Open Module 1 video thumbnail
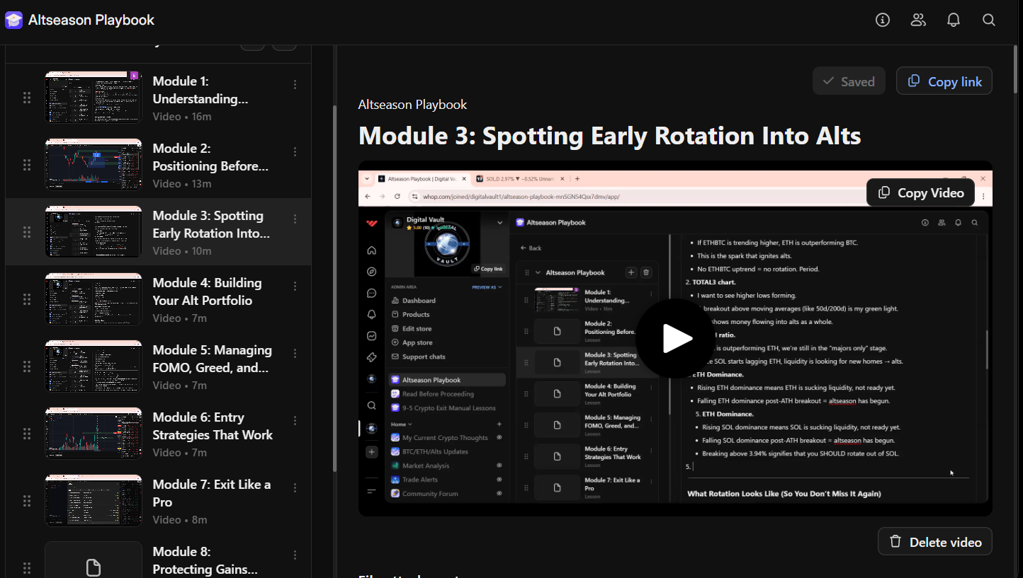The image size is (1023, 578). 94,98
